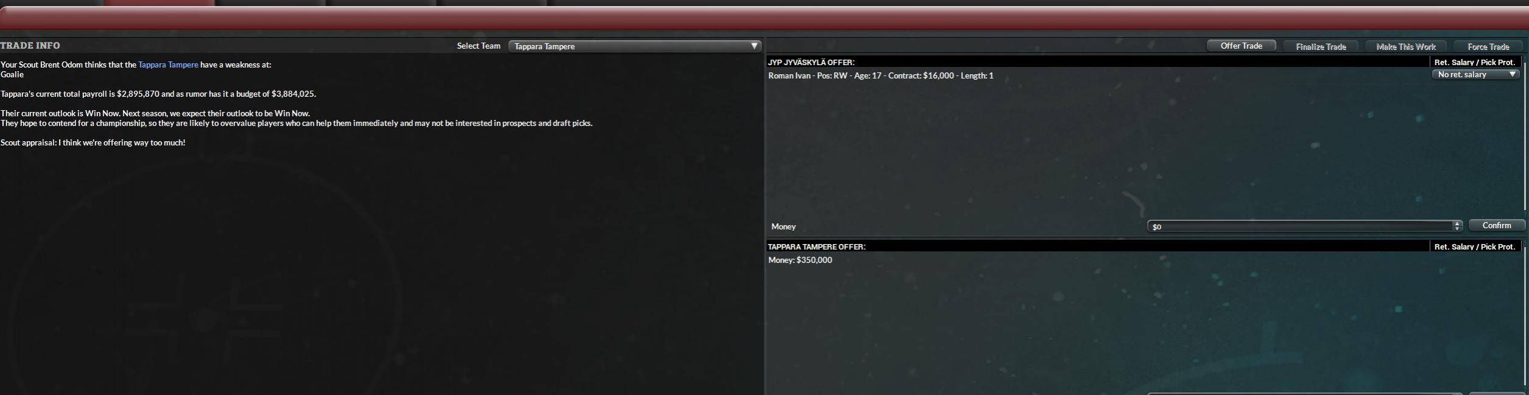Click the Force Trade button
Screen dimensions: 1529x395
[1488, 47]
